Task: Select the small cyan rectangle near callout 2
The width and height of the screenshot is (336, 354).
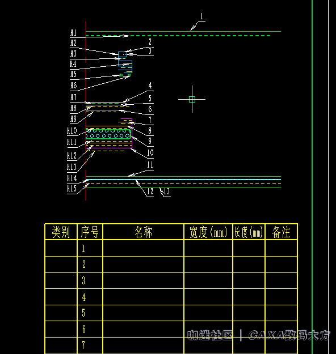Action: click(123, 54)
